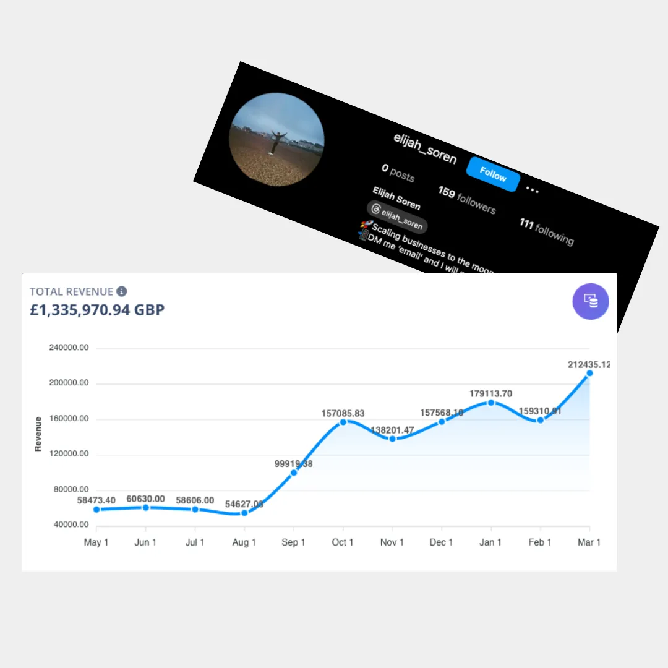
Task: Click the Mar 1 data point 212435.12
Action: click(x=589, y=373)
